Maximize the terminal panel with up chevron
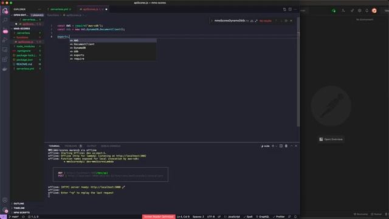This screenshot has width=389, height=219. coord(292,146)
